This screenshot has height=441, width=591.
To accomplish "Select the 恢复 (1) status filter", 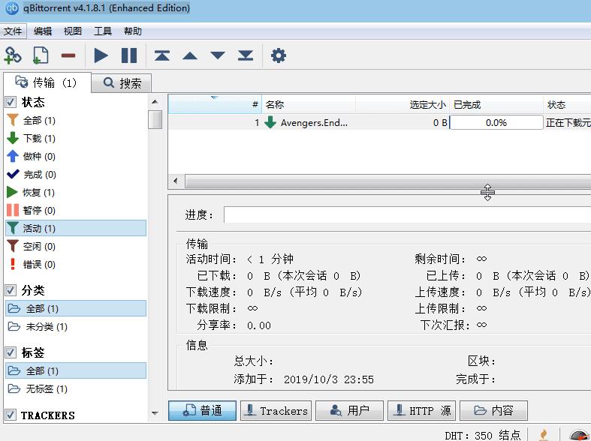I will point(75,192).
